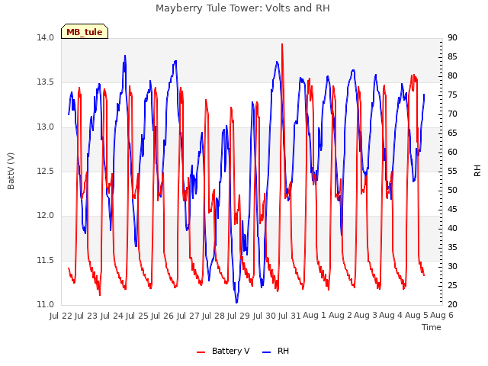Viewport: 488px width, 366px height.
Task: Click the 12.5 tick on the BattV axis
Action: (45, 171)
